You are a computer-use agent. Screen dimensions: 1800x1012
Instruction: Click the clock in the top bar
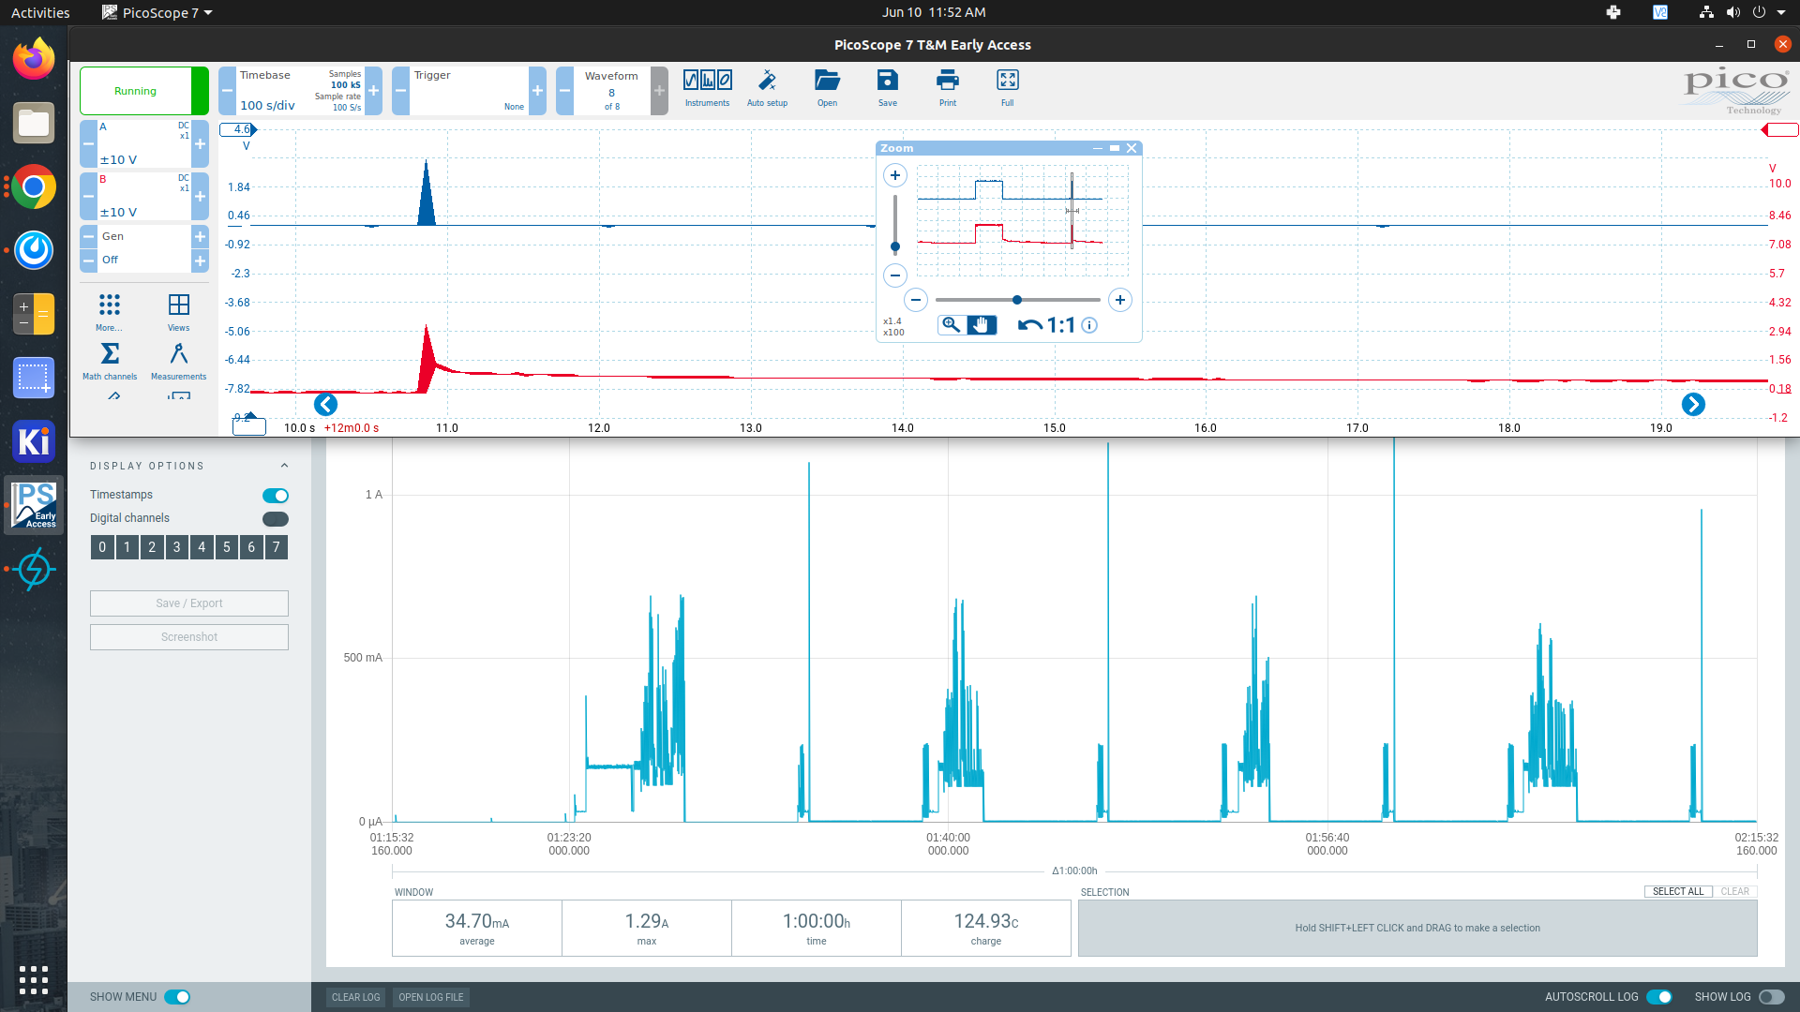coord(934,12)
